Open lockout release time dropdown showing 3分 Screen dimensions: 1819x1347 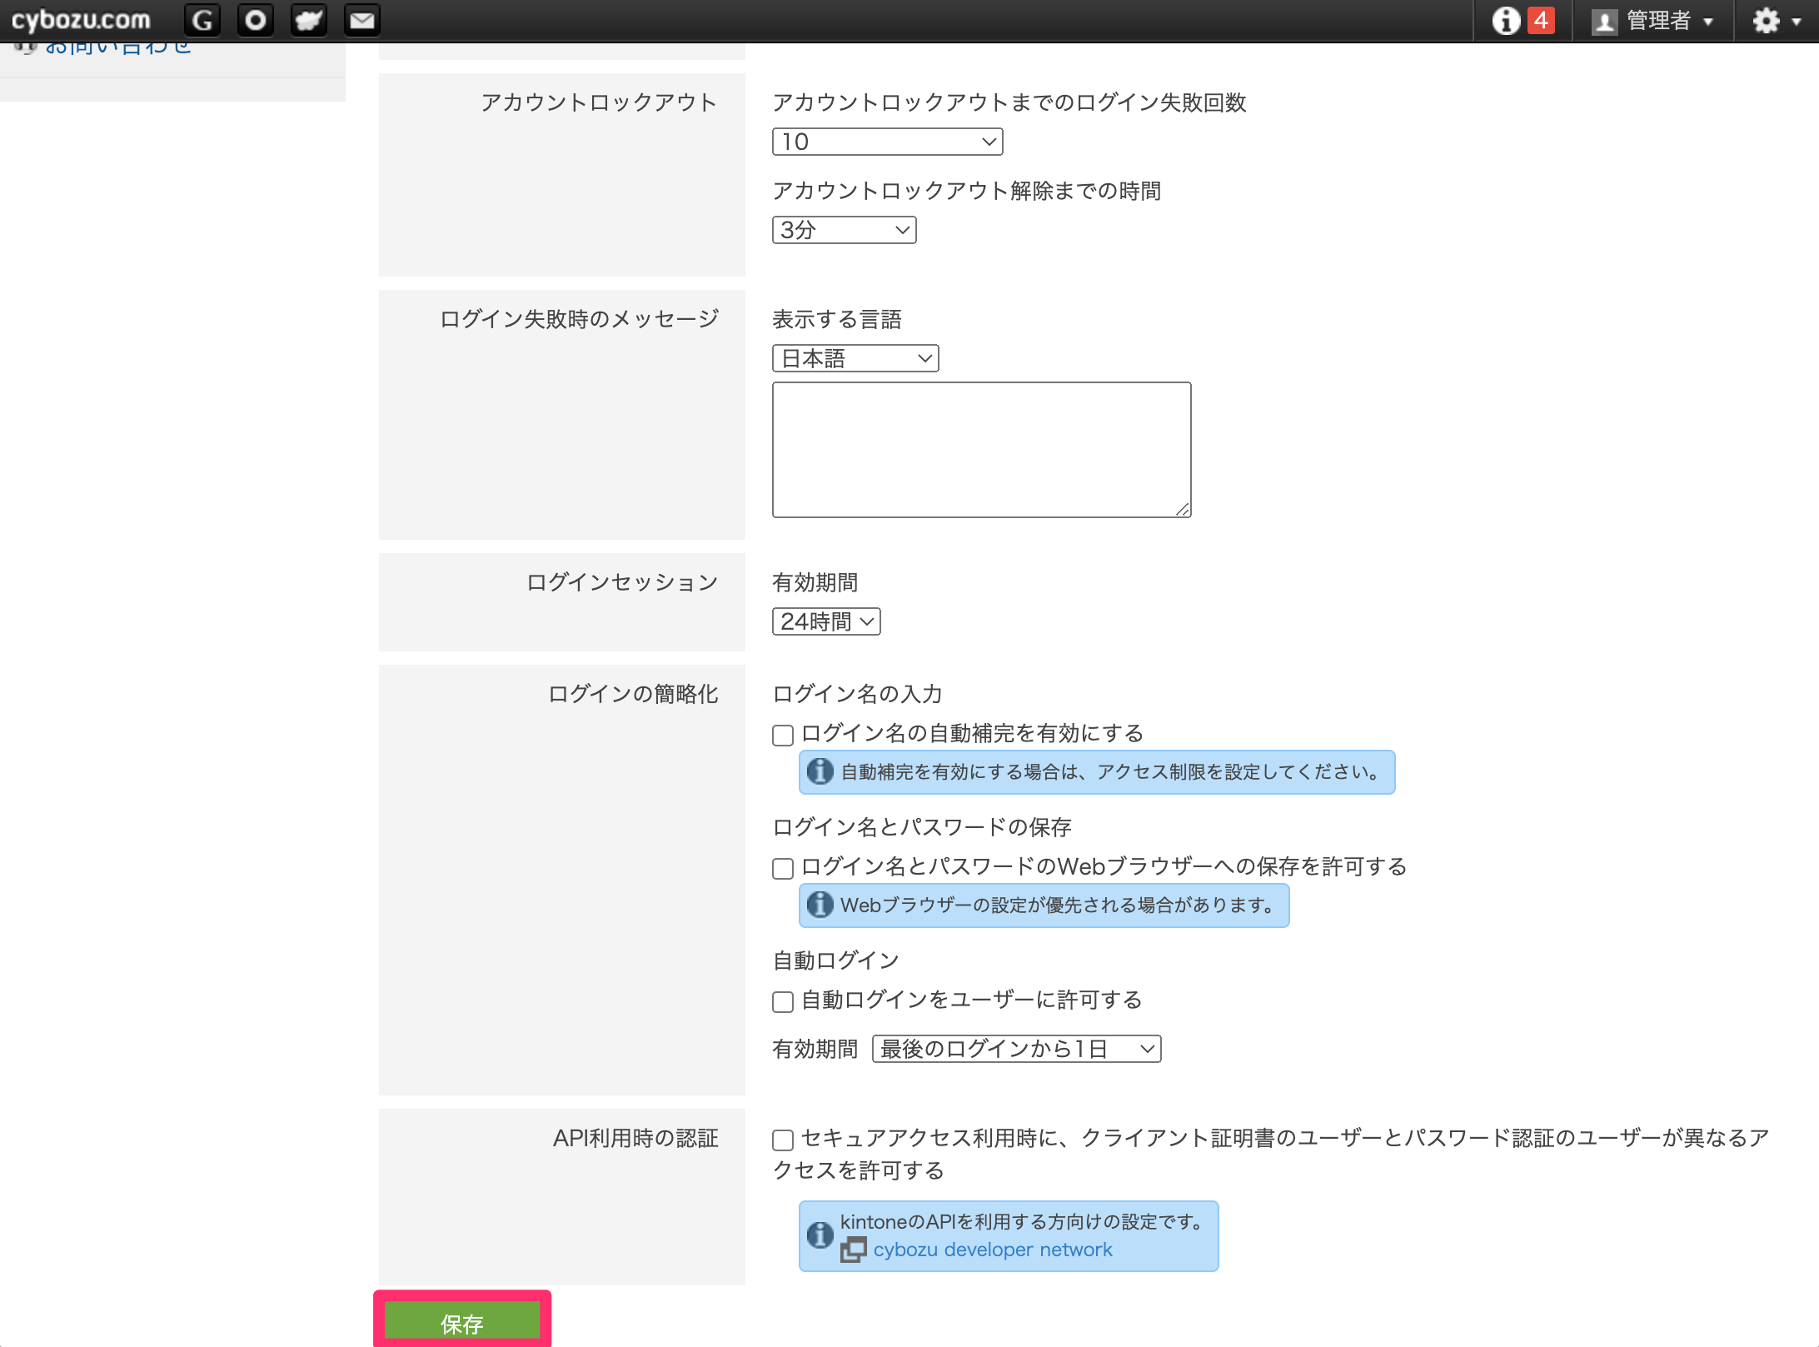coord(844,230)
